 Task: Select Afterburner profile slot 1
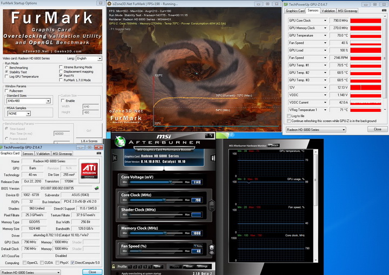tap(131, 266)
